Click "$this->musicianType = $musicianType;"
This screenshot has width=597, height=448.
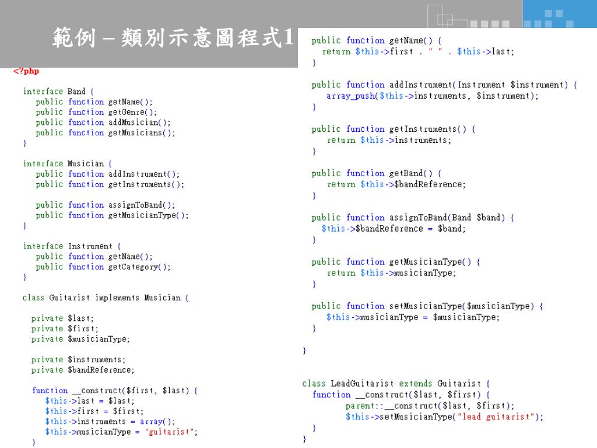click(x=413, y=317)
